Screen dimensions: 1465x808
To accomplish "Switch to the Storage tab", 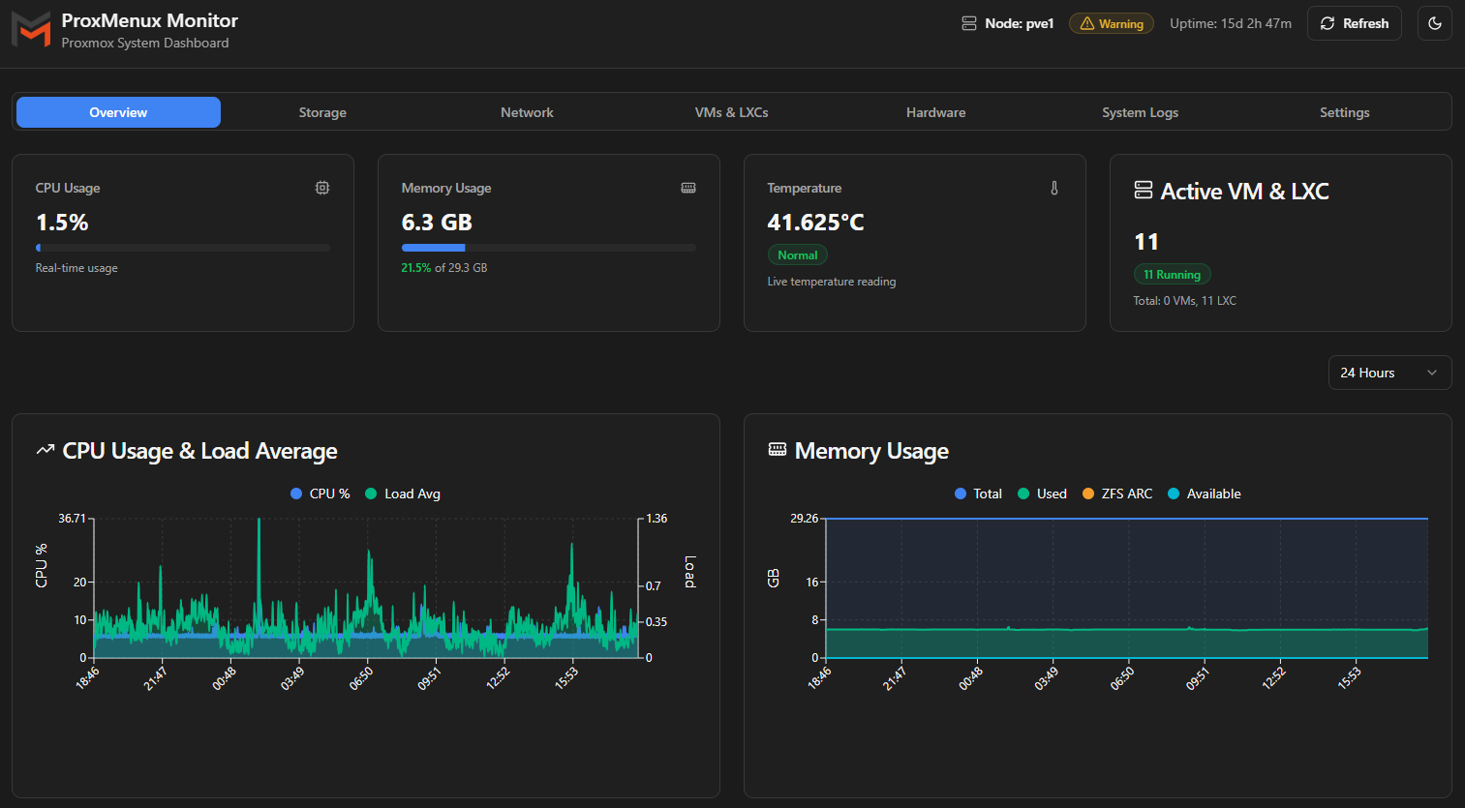I will (x=322, y=112).
